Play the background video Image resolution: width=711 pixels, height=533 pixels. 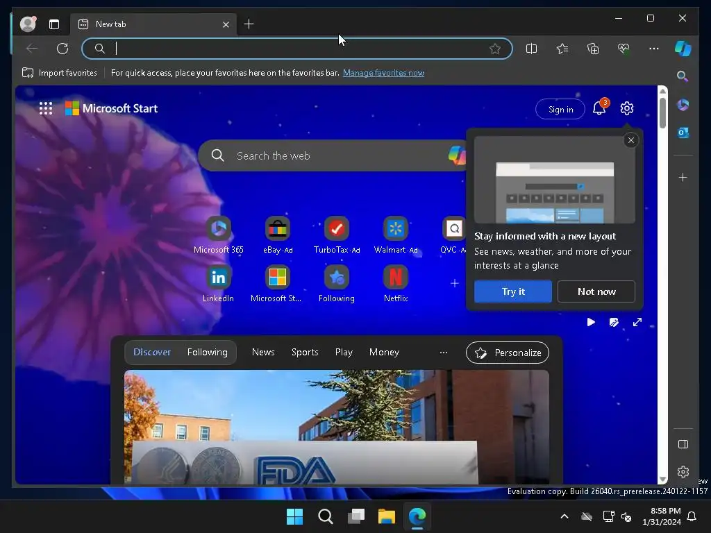591,322
